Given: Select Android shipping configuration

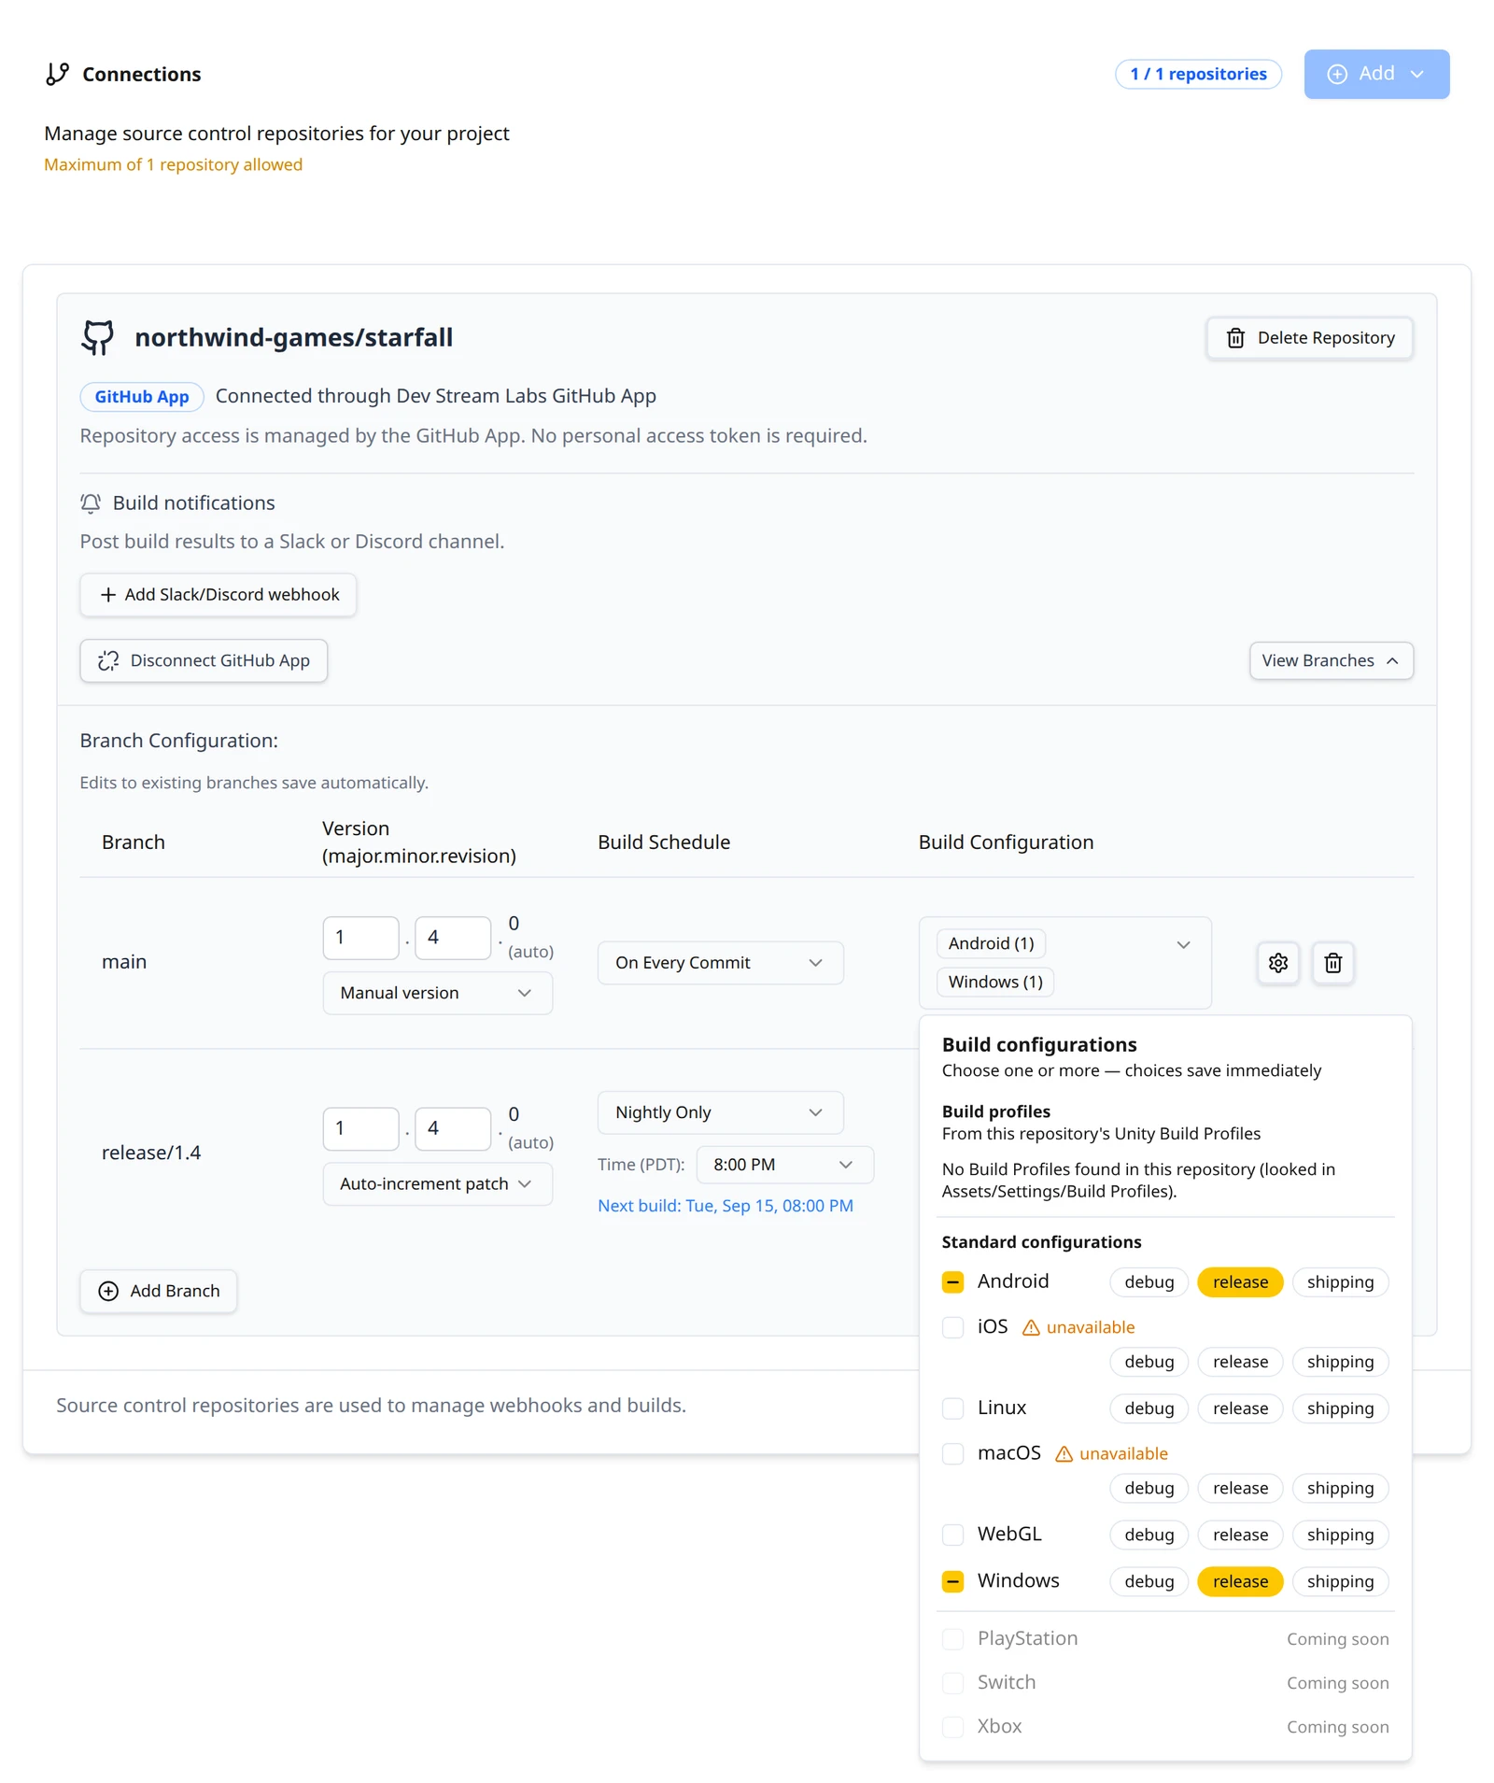Looking at the screenshot, I should [1340, 1281].
